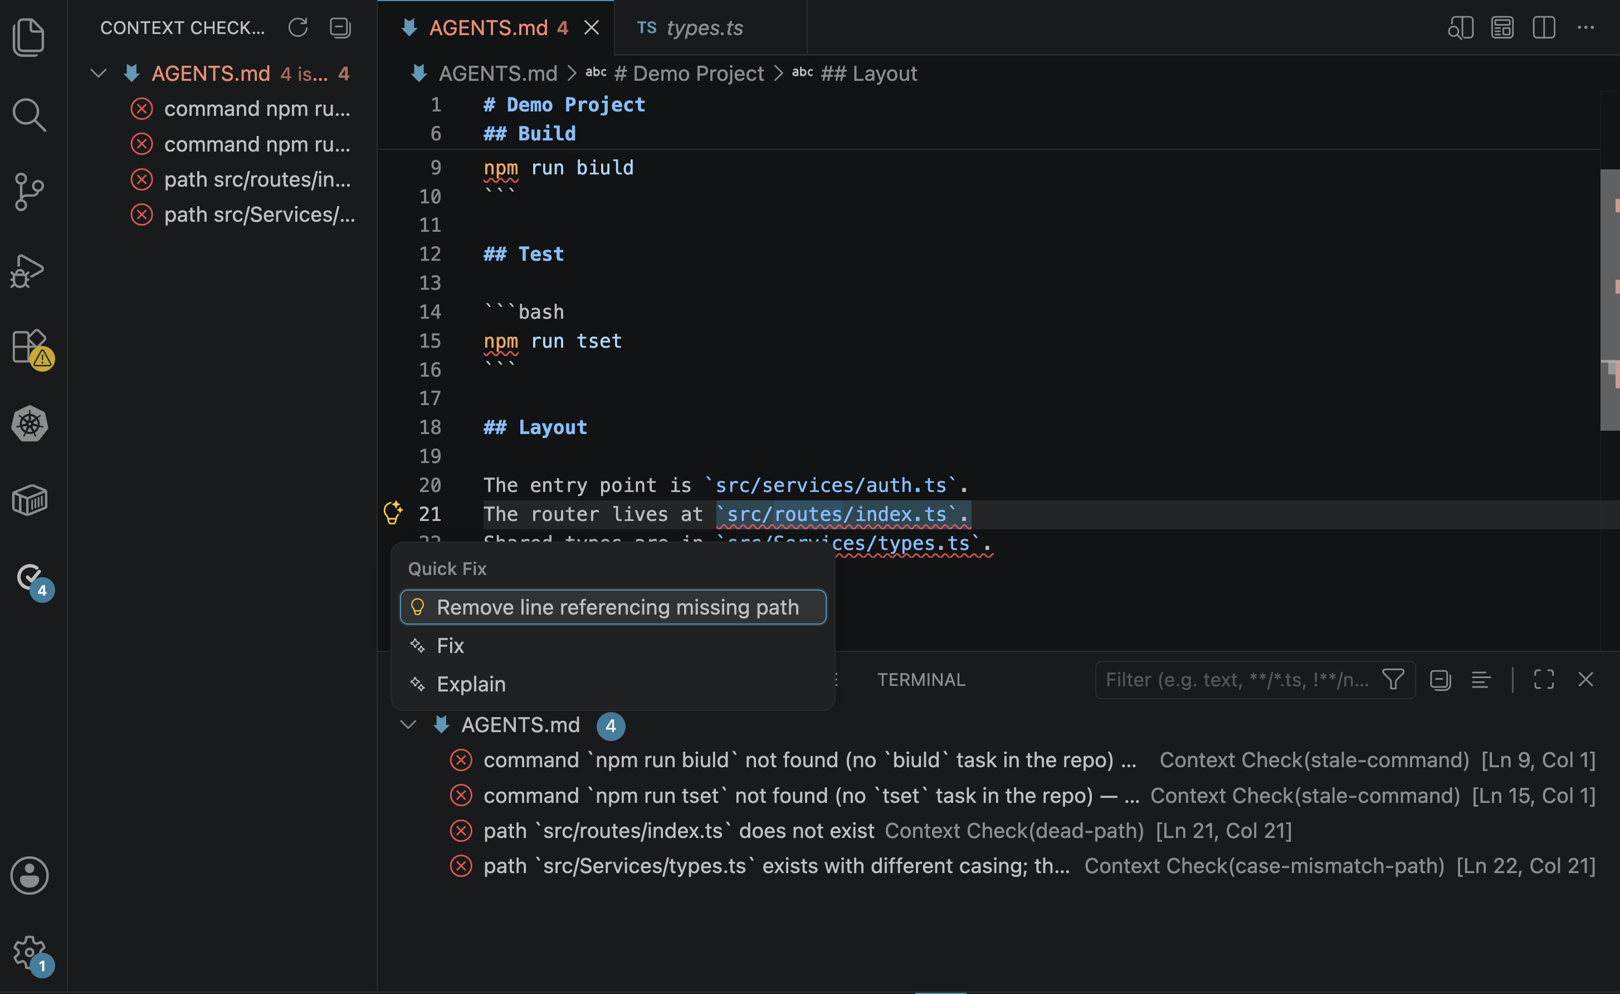
Task: Collapse the AGENTS.md group in Problems panel
Action: [408, 724]
